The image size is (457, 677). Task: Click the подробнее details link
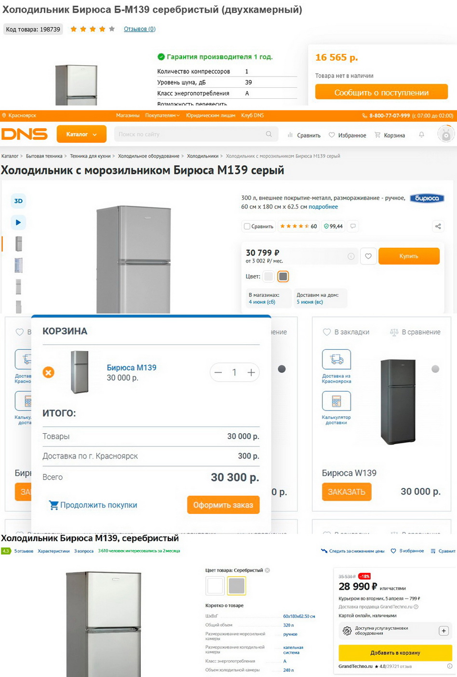(323, 207)
